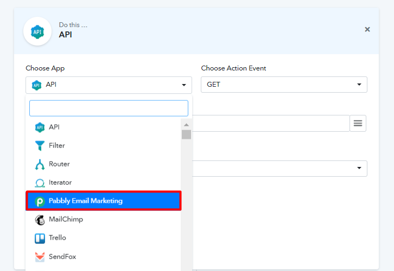The width and height of the screenshot is (394, 271).
Task: Select Pabbly Email Marketing app
Action: (103, 201)
